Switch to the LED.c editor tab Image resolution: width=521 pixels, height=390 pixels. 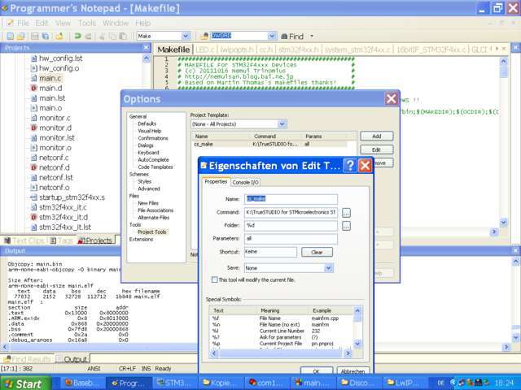[x=205, y=50]
